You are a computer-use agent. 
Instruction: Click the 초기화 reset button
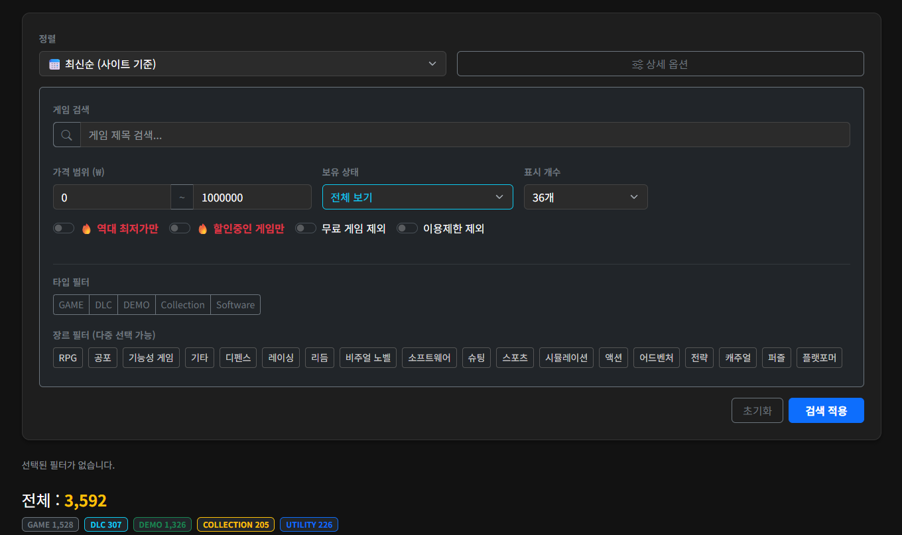(x=757, y=410)
